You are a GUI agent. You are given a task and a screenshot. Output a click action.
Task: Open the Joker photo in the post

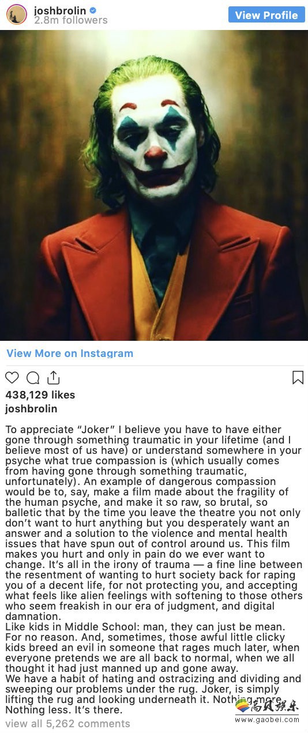154,185
